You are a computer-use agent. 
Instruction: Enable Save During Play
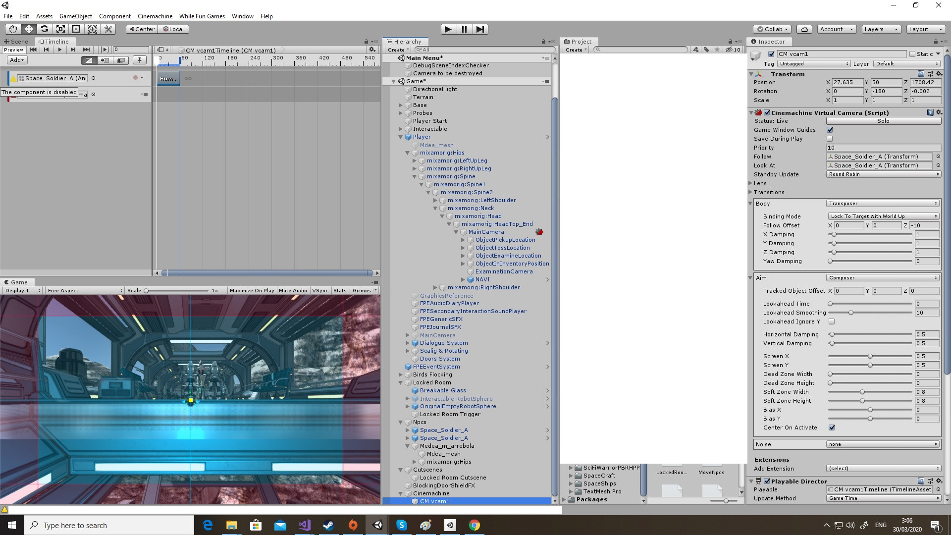(x=830, y=139)
